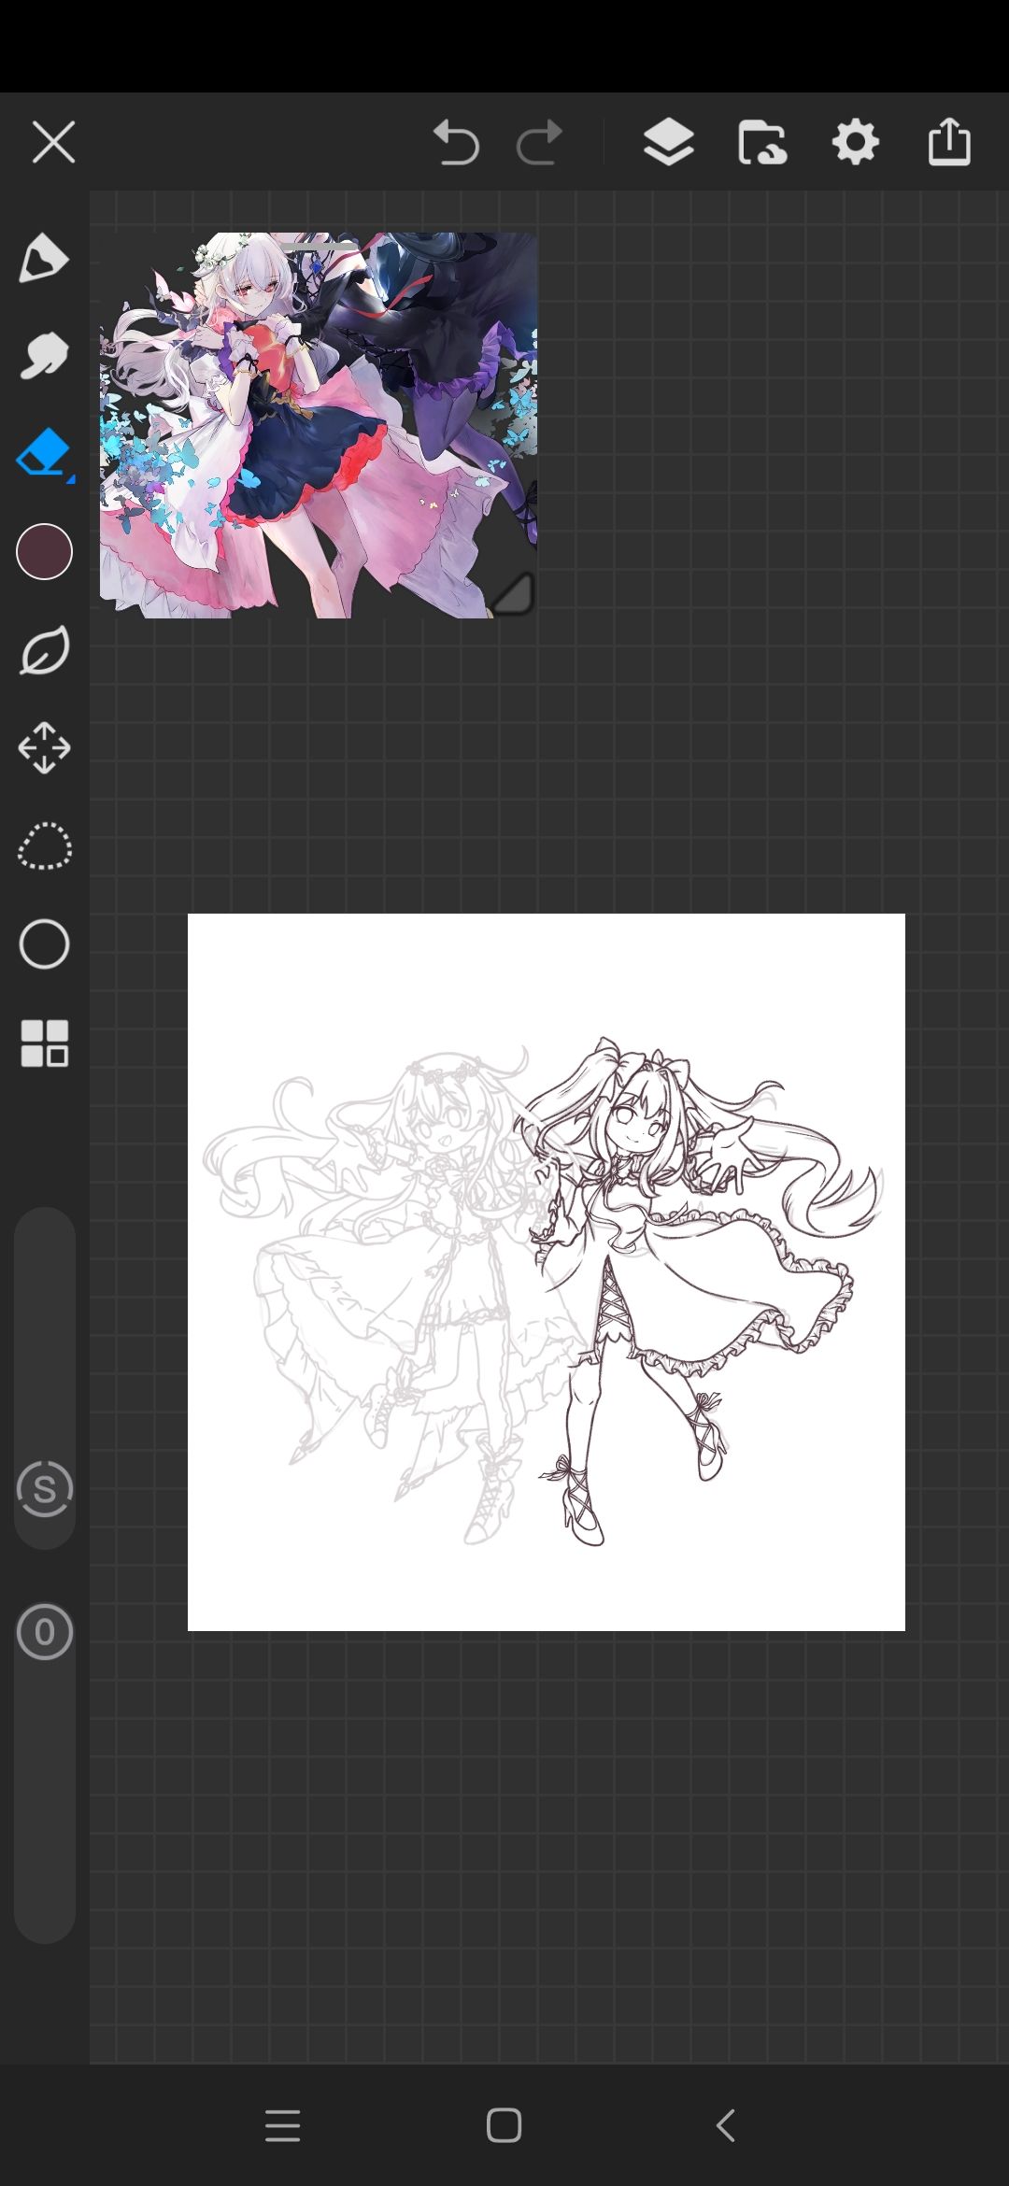1009x2186 pixels.
Task: Open Android recent apps button
Action: 282,2126
